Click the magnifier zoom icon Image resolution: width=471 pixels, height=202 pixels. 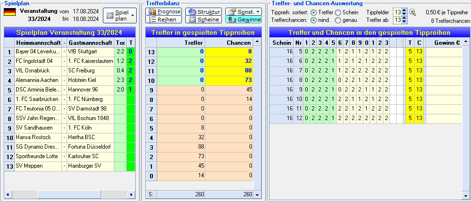413,12
